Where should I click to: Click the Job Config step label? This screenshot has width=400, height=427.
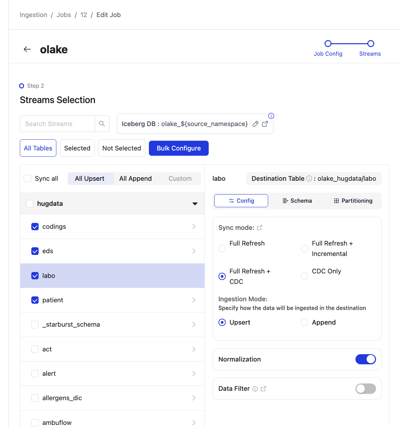click(x=328, y=54)
